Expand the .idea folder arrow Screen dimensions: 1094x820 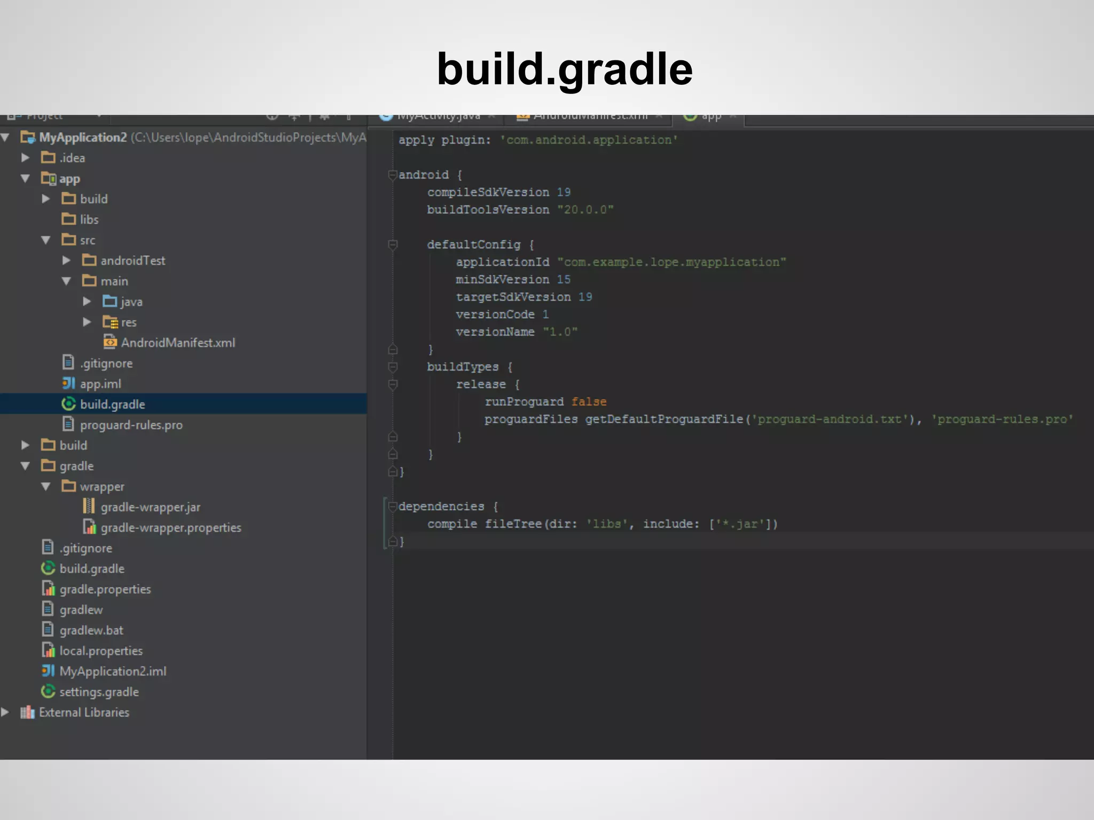[25, 157]
